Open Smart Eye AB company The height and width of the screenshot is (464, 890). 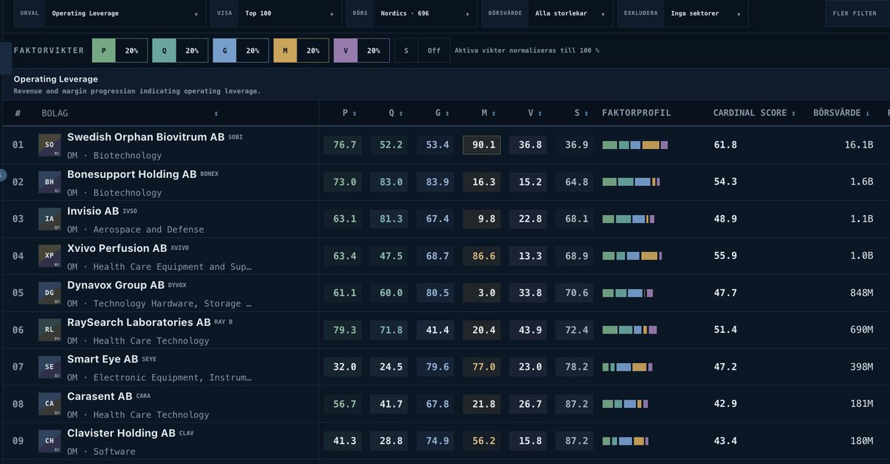coord(102,359)
